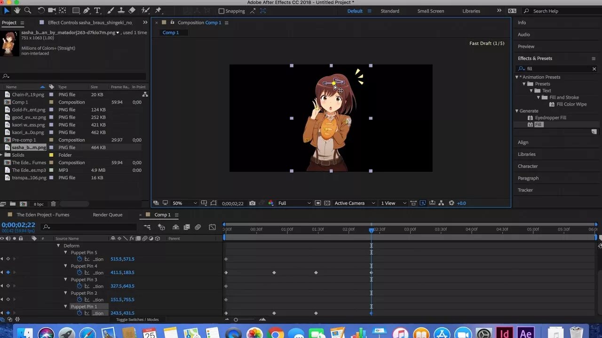Image resolution: width=602 pixels, height=338 pixels.
Task: Open the Effect Controls panel tab
Action: point(90,23)
